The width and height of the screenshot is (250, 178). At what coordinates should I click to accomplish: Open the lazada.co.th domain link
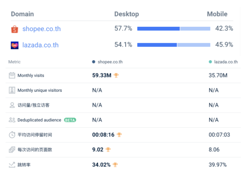(40, 45)
